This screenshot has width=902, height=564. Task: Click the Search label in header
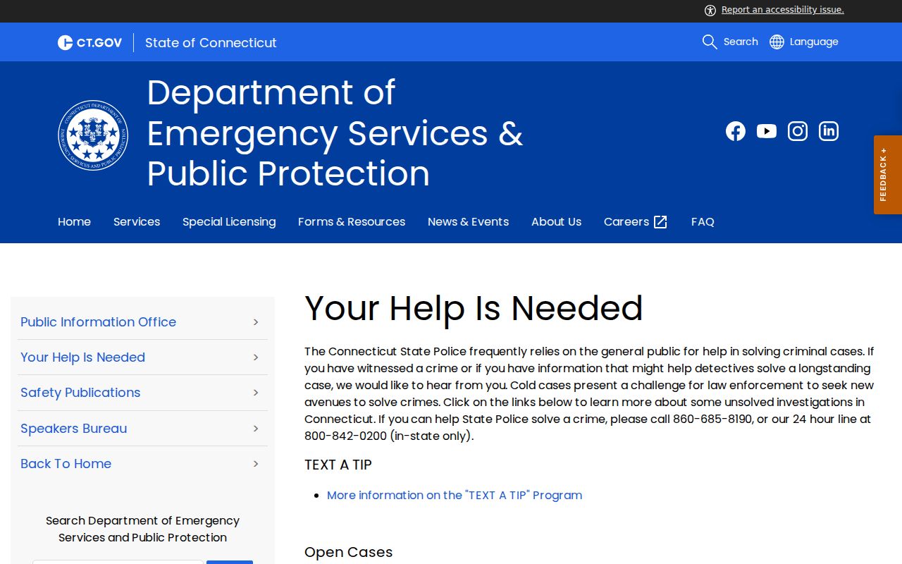[x=741, y=42]
